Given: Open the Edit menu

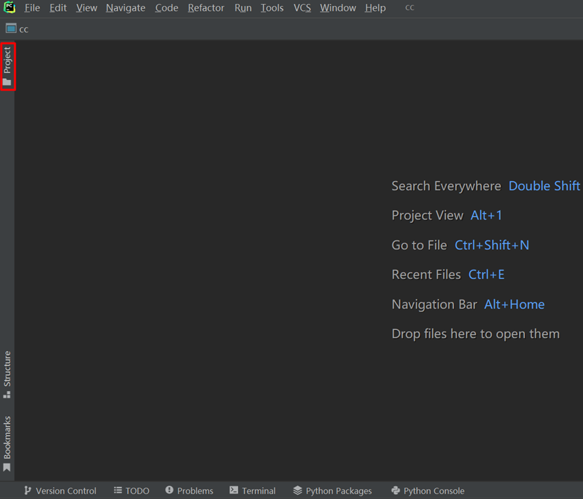Looking at the screenshot, I should coord(58,8).
